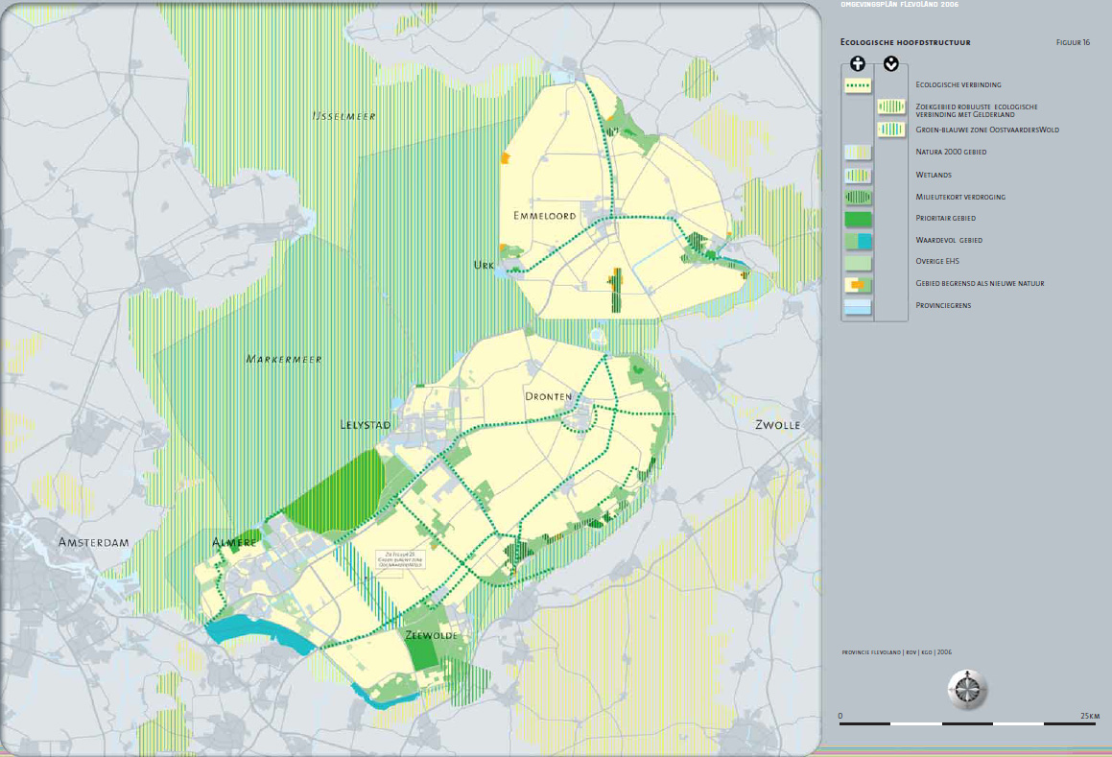This screenshot has width=1112, height=757.
Task: Click the Emmeloord city label on the map
Action: tap(544, 216)
